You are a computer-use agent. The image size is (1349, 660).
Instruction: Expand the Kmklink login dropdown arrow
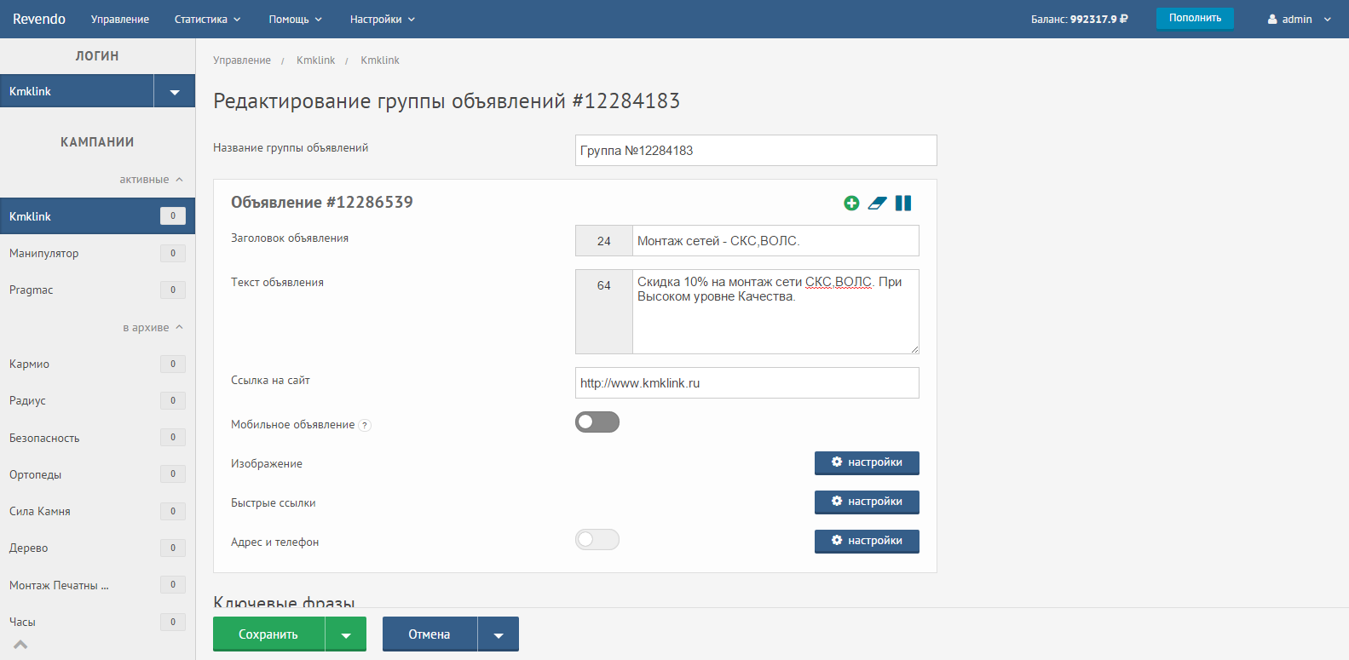(x=175, y=91)
